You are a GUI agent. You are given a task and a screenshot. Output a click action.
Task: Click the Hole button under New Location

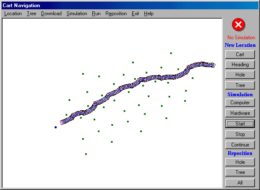[x=240, y=75]
